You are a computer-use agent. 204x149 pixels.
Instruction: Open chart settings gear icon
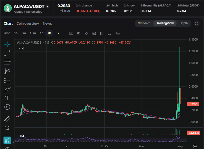pos(195,146)
